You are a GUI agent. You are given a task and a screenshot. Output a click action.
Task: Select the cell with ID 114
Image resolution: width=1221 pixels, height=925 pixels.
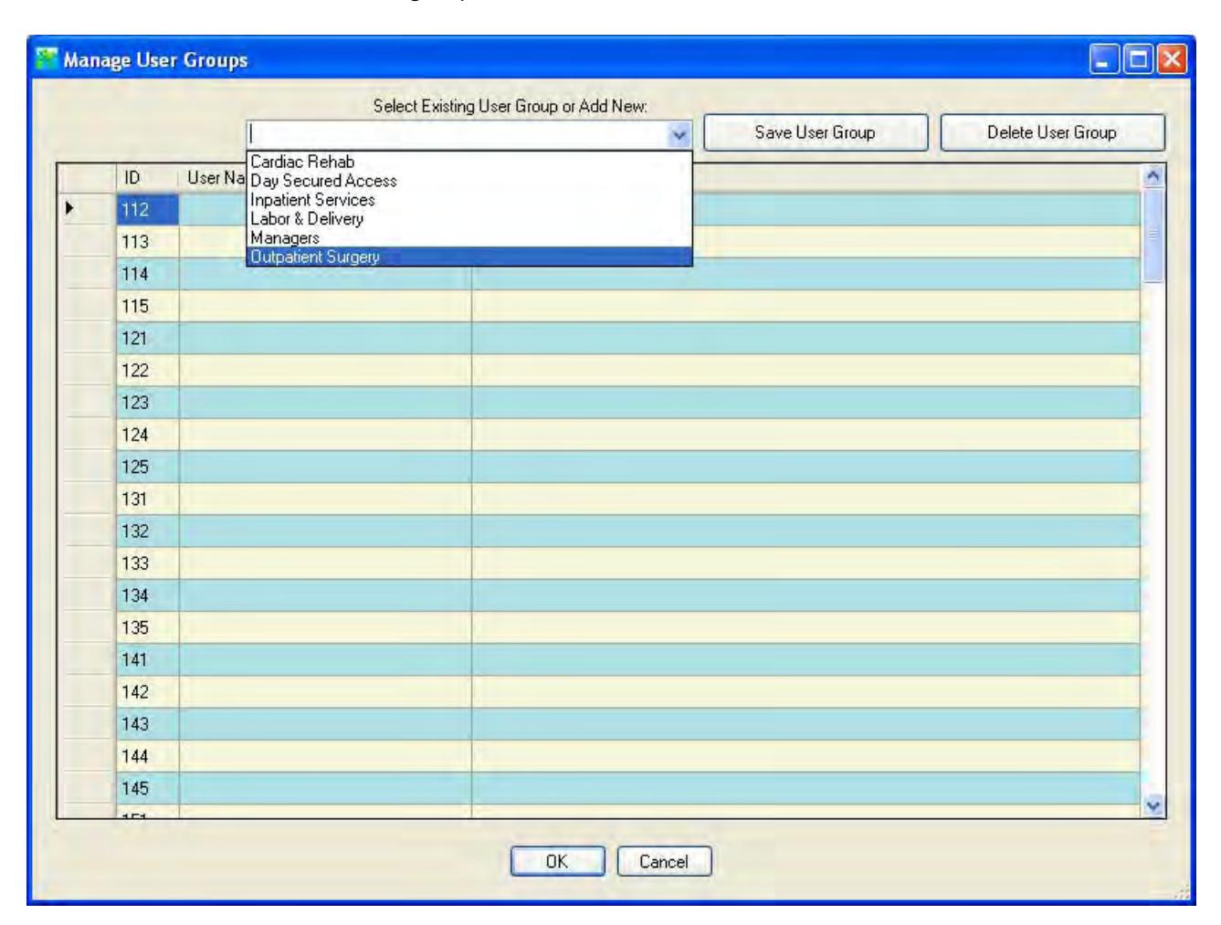pyautogui.click(x=148, y=274)
